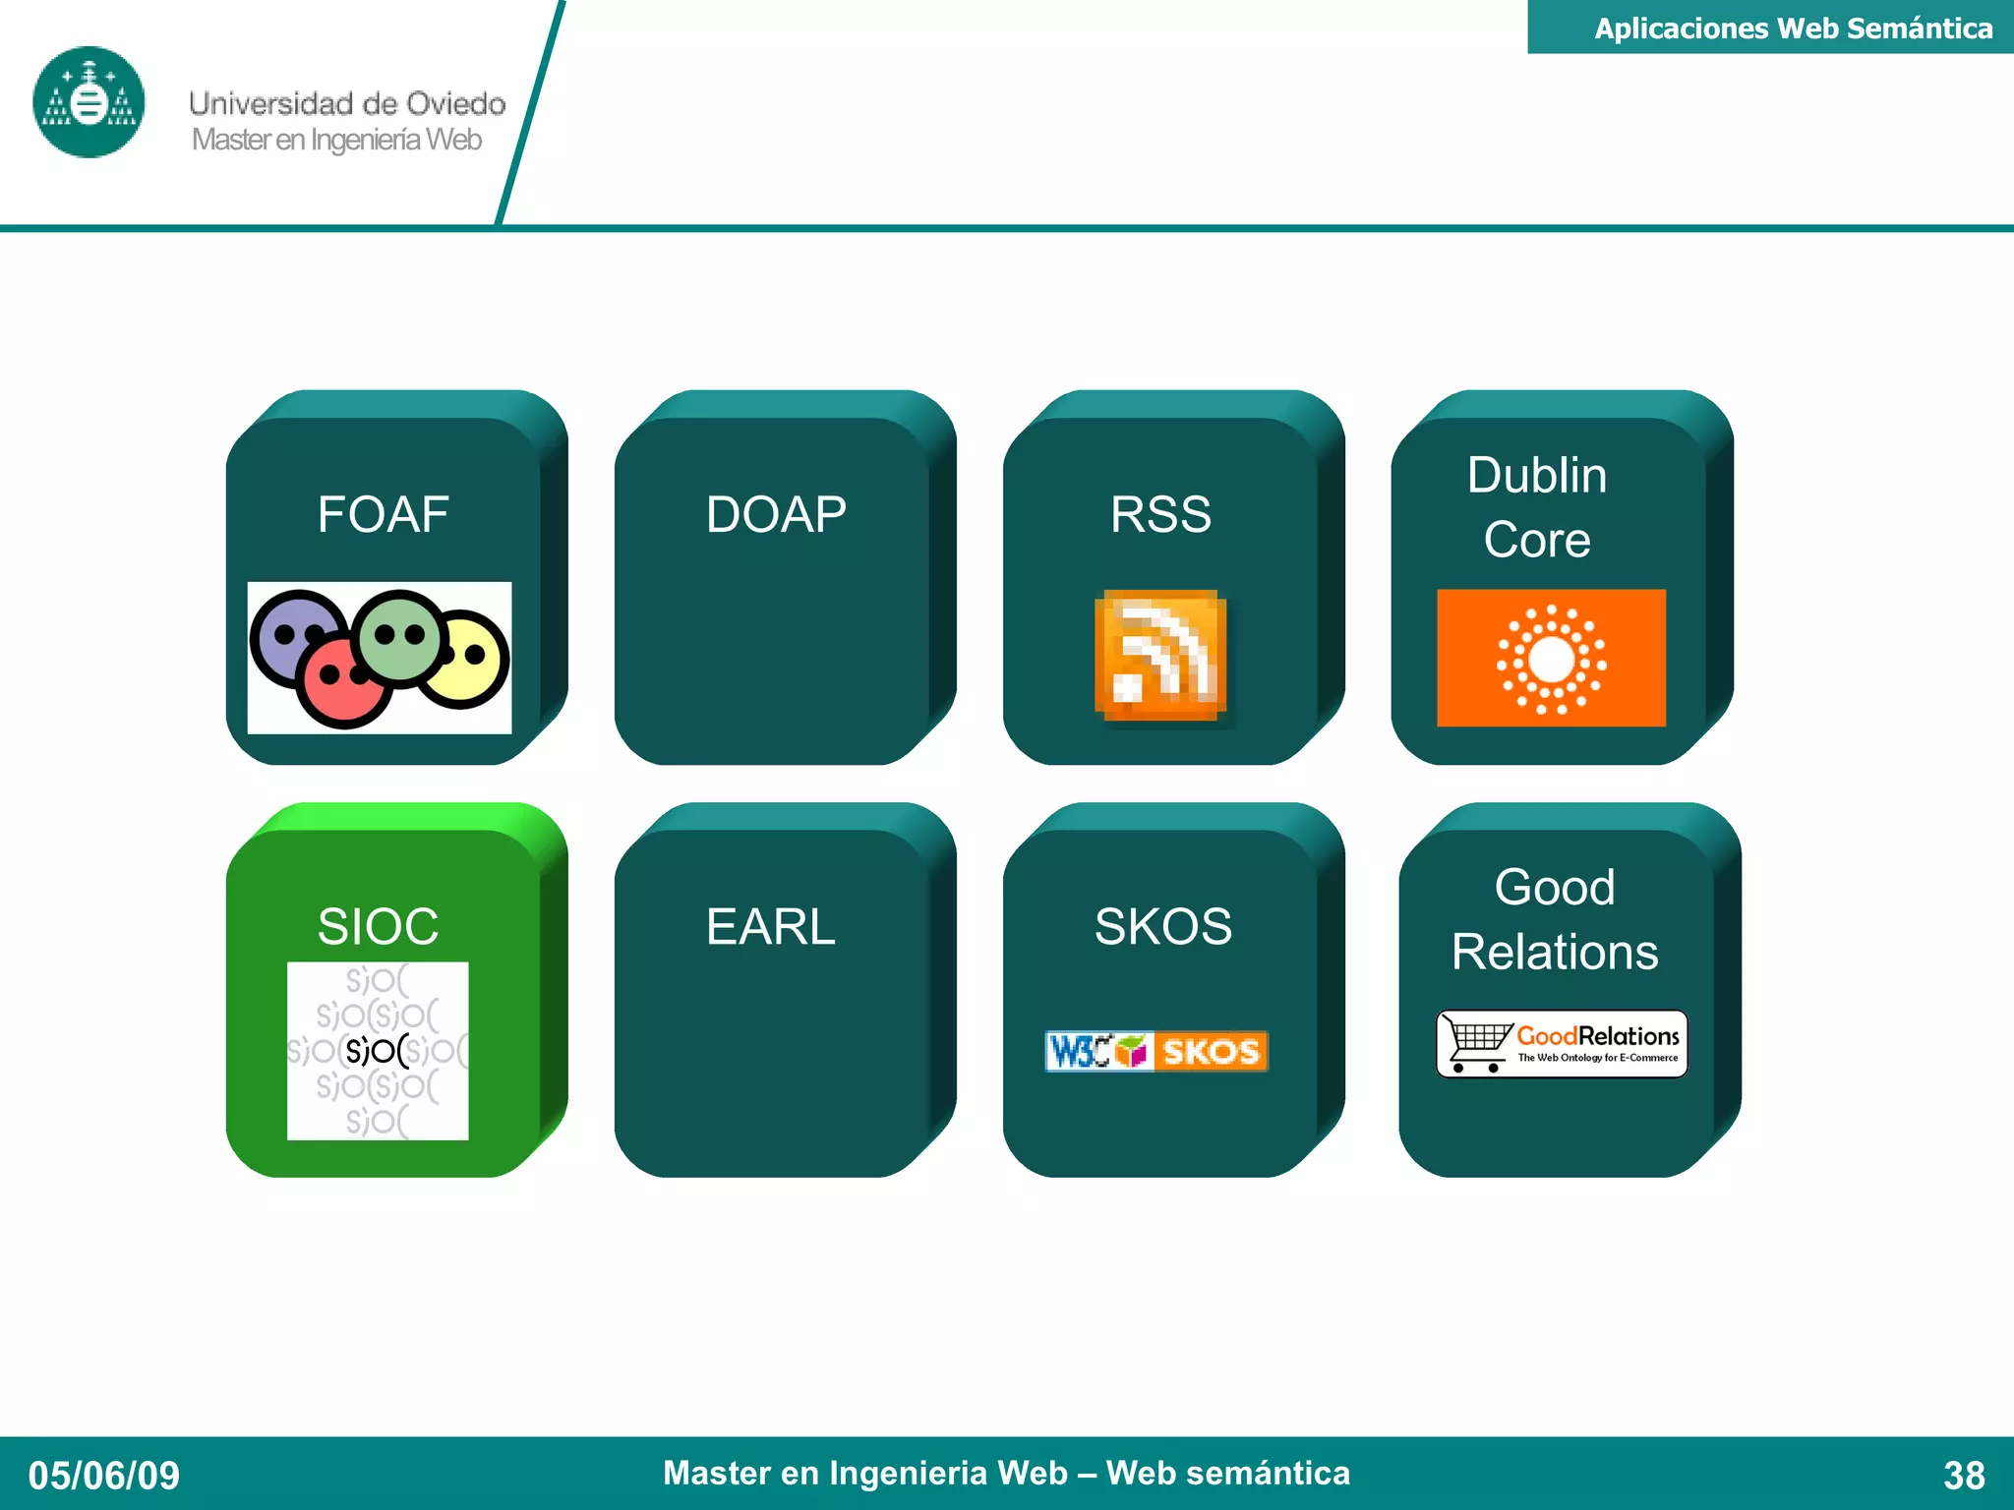Click the RSS block label
The image size is (2014, 1510).
coord(1160,514)
